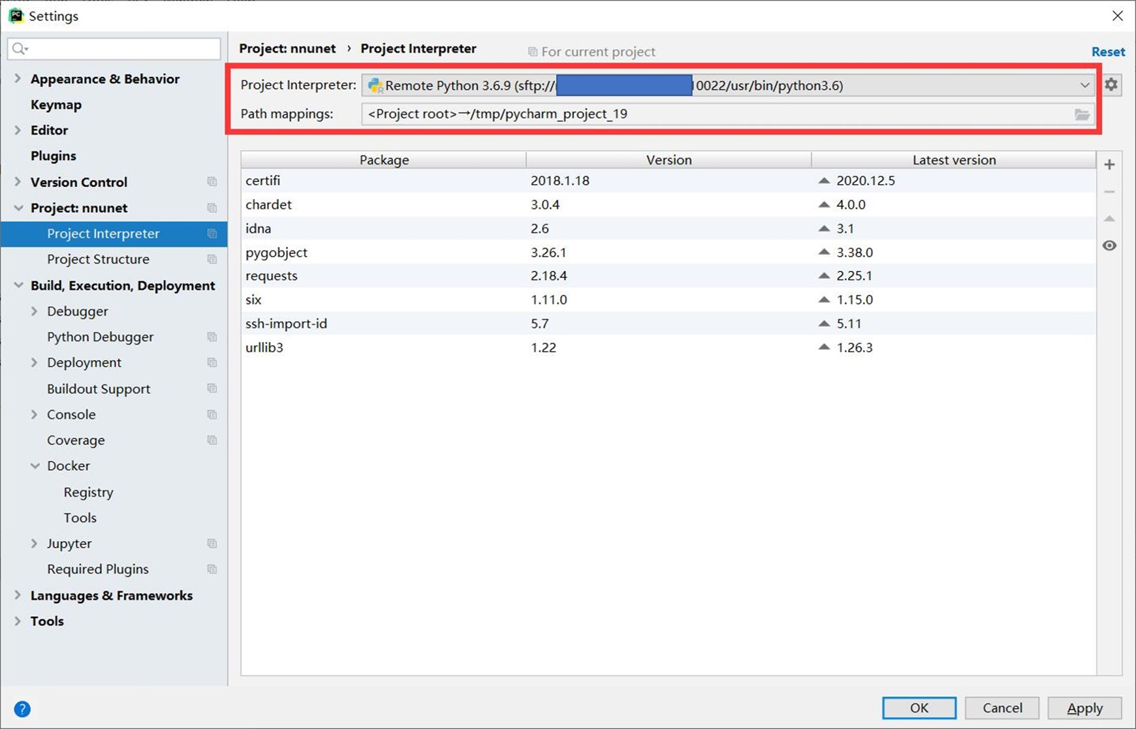
Task: Click the project-level icon beside Deployment
Action: [212, 362]
